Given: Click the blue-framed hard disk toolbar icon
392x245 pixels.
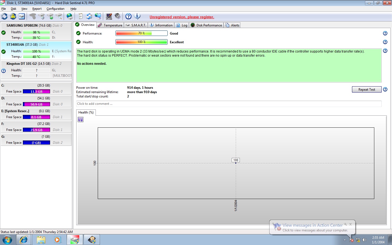Looking at the screenshot, I should click(22, 16).
